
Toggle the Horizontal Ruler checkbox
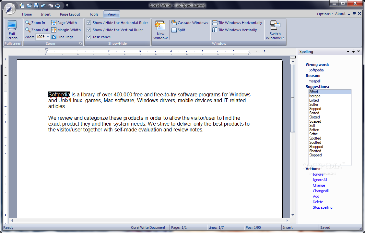click(89, 23)
